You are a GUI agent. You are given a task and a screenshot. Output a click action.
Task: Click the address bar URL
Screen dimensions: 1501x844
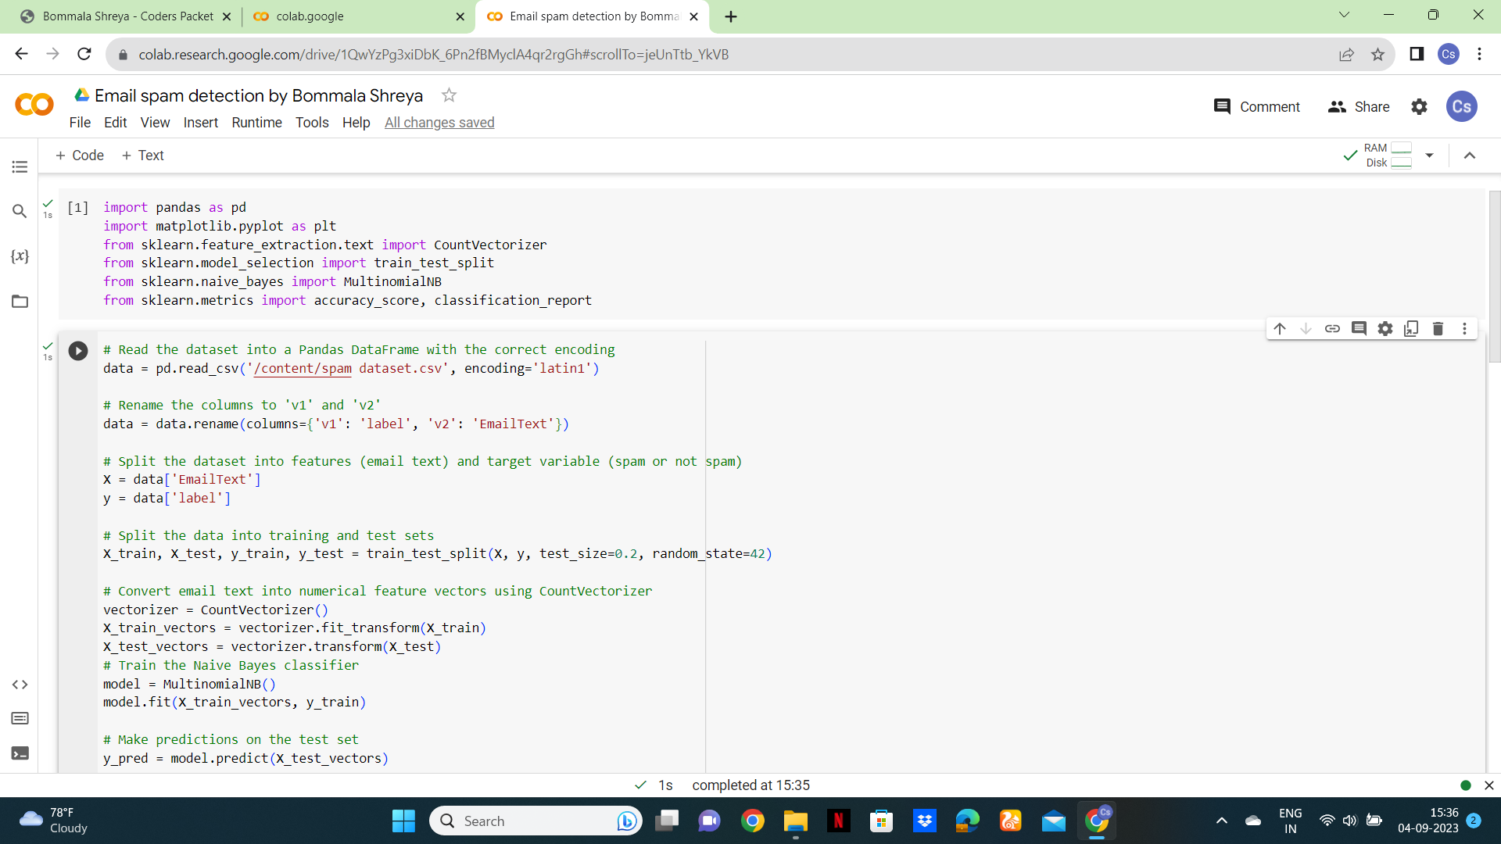click(434, 55)
